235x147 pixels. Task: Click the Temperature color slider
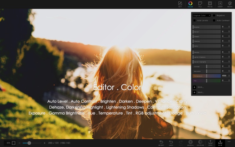(207, 76)
